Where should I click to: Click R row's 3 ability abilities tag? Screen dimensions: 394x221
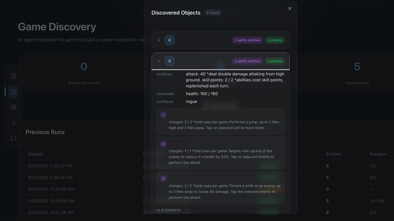tap(247, 61)
